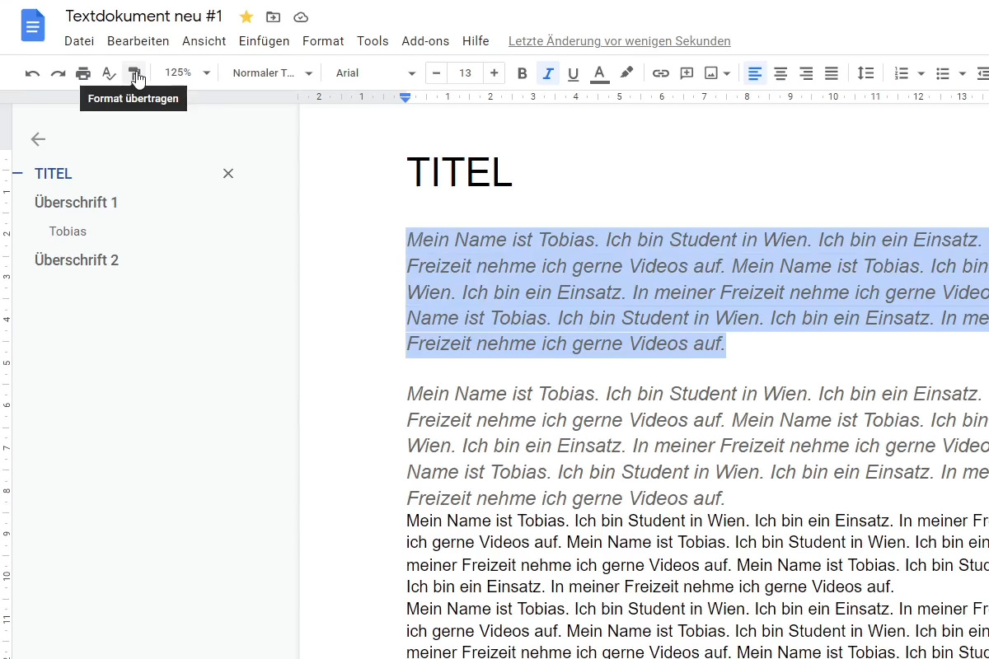Open the Hilfe menu
Viewport: 989px width, 659px height.
click(x=476, y=41)
